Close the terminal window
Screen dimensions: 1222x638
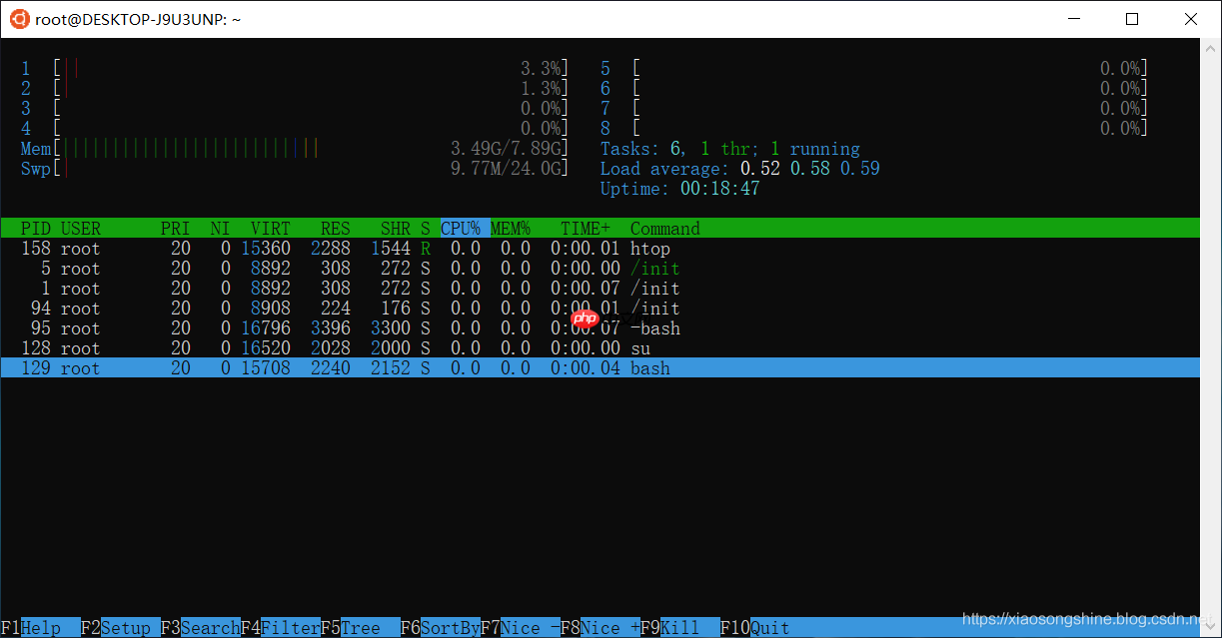[1191, 18]
